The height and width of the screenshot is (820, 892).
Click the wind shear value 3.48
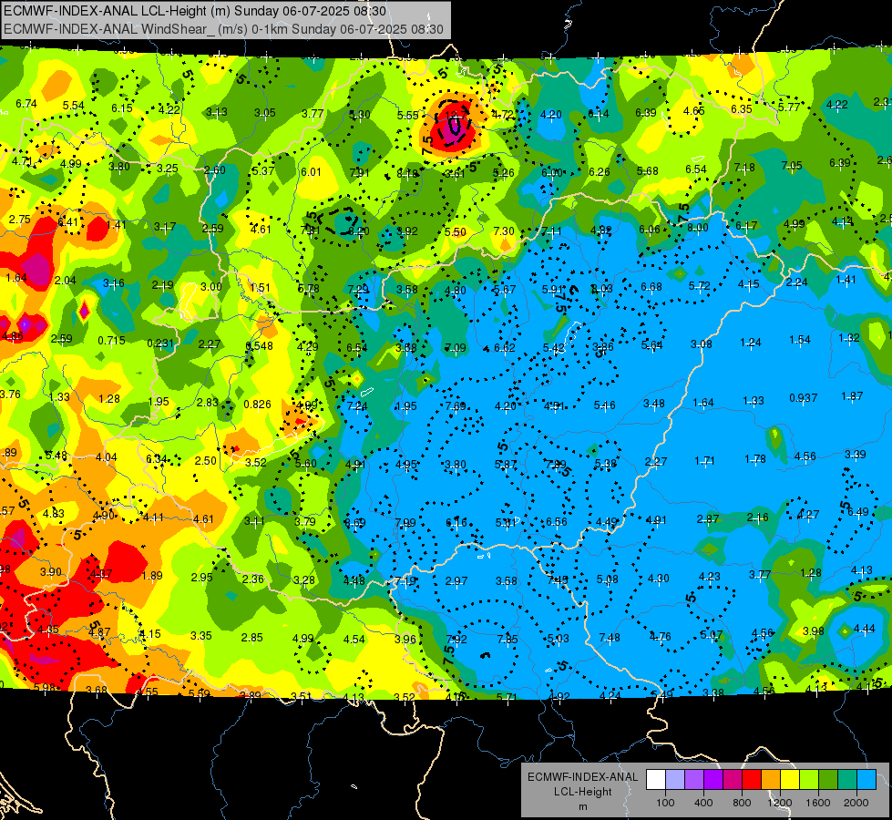[x=654, y=404]
